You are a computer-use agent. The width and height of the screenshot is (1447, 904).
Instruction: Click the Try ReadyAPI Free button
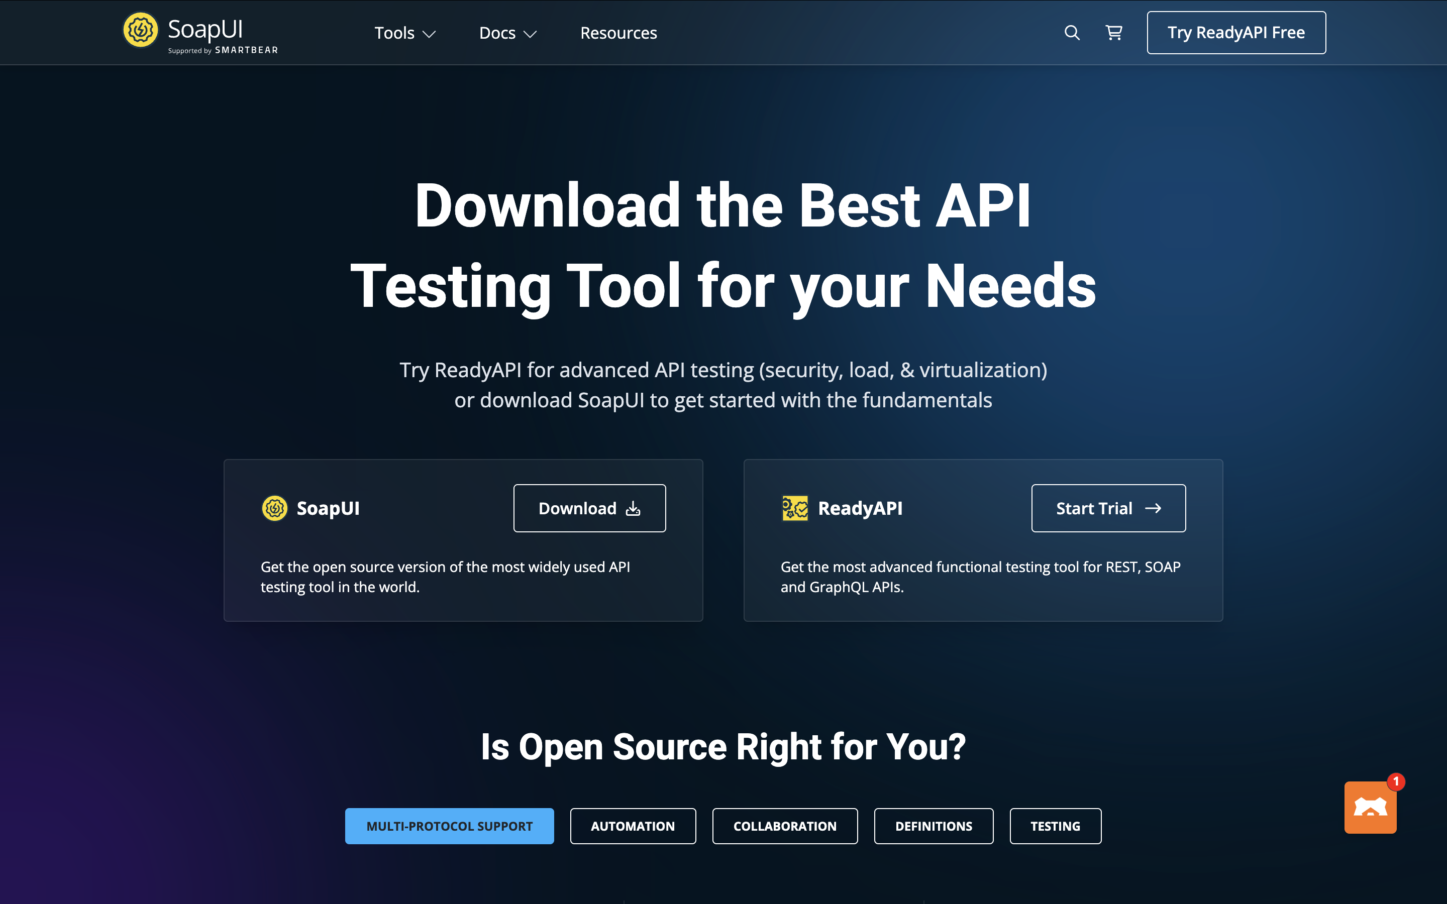tap(1235, 32)
